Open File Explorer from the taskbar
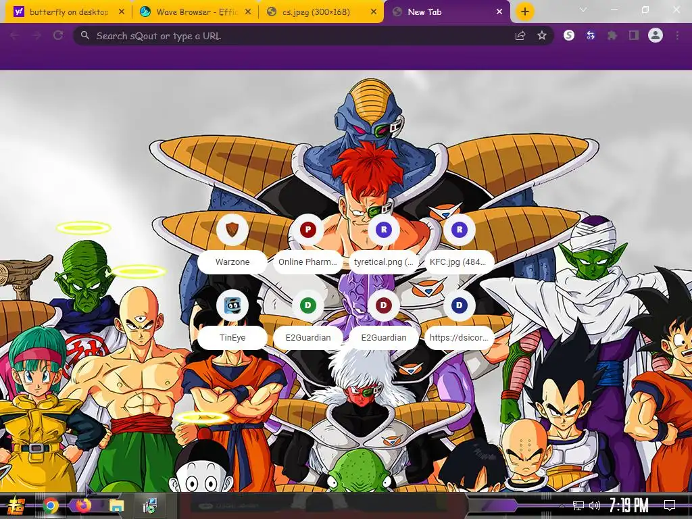 point(116,505)
